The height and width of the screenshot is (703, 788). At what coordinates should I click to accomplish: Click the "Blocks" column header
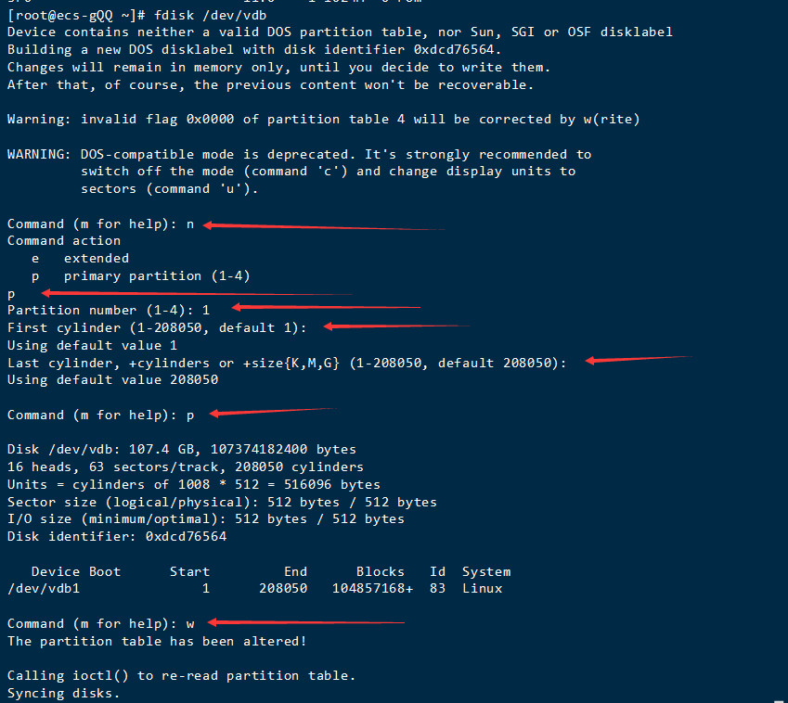click(380, 571)
